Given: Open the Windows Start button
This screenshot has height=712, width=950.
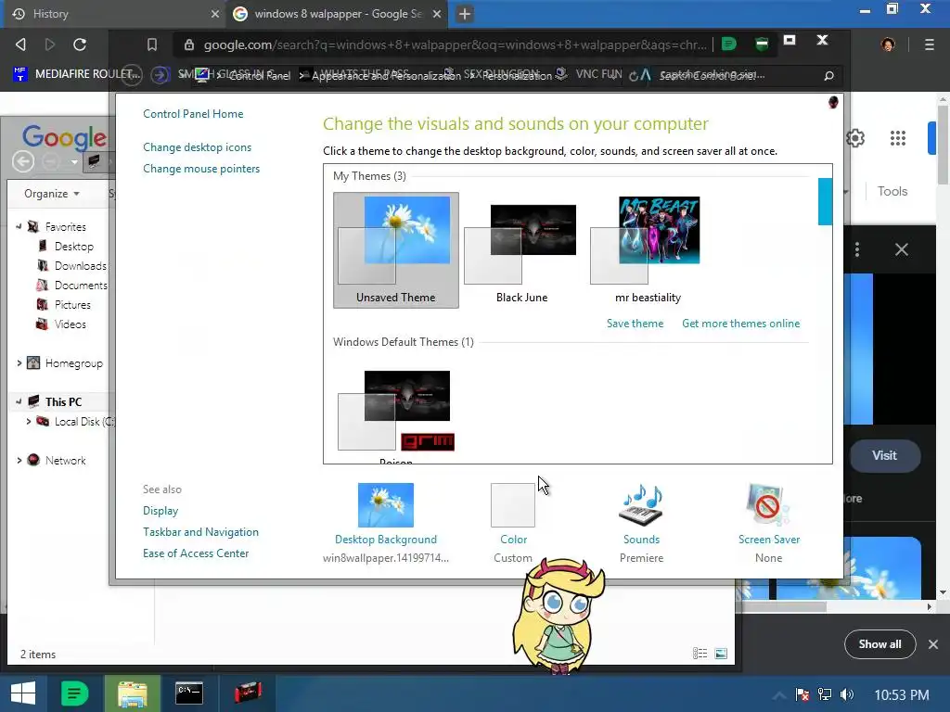Looking at the screenshot, I should click(23, 693).
